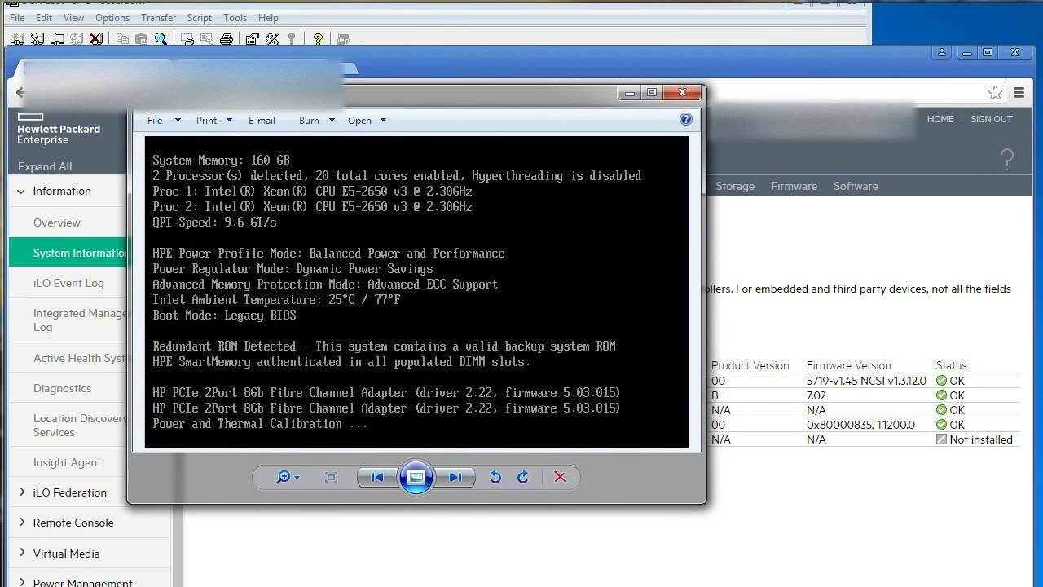The height and width of the screenshot is (587, 1043).
Task: Expand the Power Management section
Action: coord(21,583)
